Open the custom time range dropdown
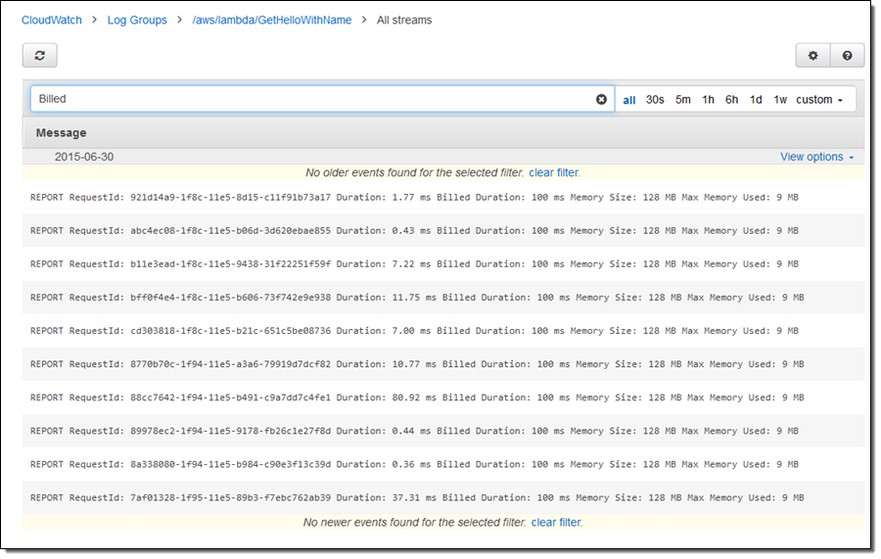 (819, 100)
